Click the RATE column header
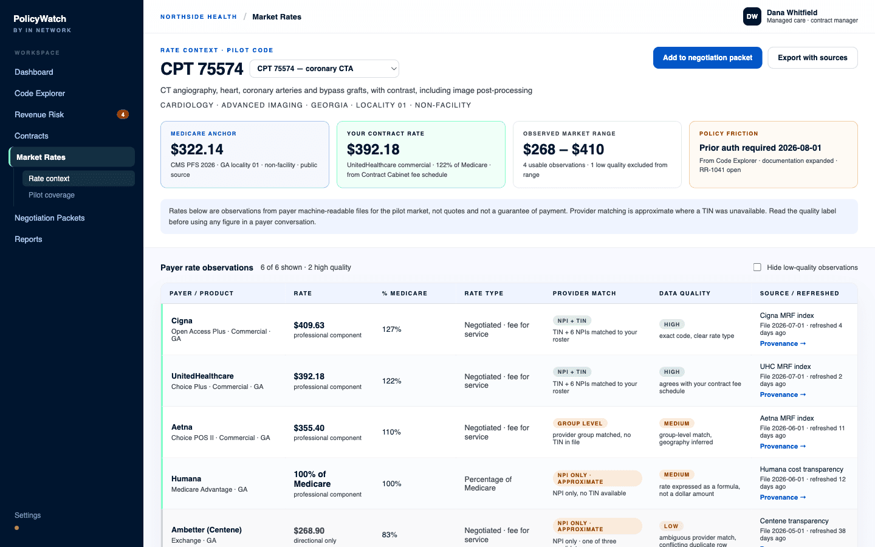The height and width of the screenshot is (547, 875). coord(303,293)
